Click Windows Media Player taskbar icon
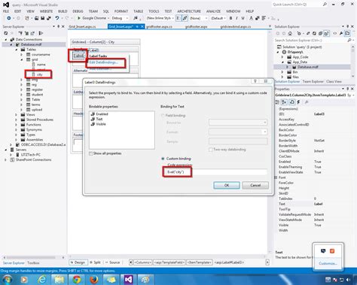Image resolution: width=357 pixels, height=285 pixels. click(x=24, y=279)
